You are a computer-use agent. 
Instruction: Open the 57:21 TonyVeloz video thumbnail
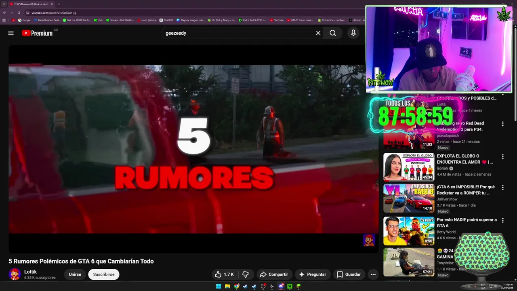(x=409, y=262)
